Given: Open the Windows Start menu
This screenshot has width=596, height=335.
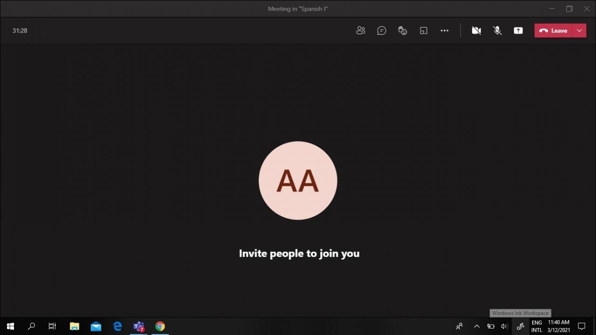Looking at the screenshot, I should point(10,326).
